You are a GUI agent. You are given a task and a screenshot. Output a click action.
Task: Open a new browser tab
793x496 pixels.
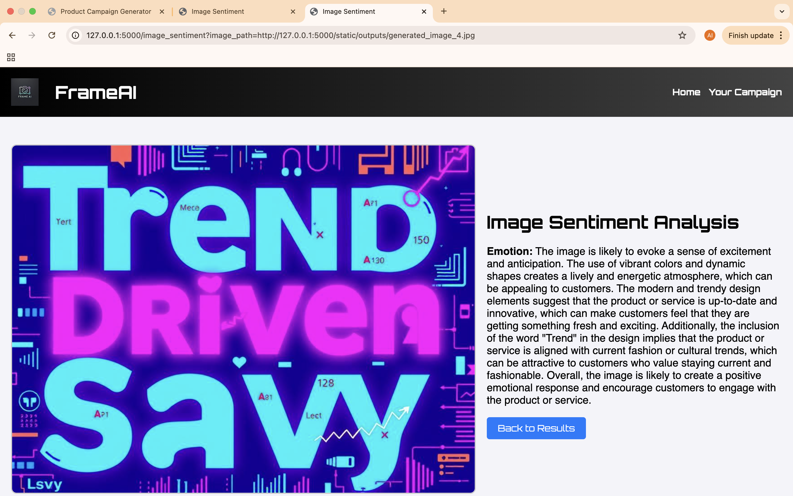tap(444, 12)
